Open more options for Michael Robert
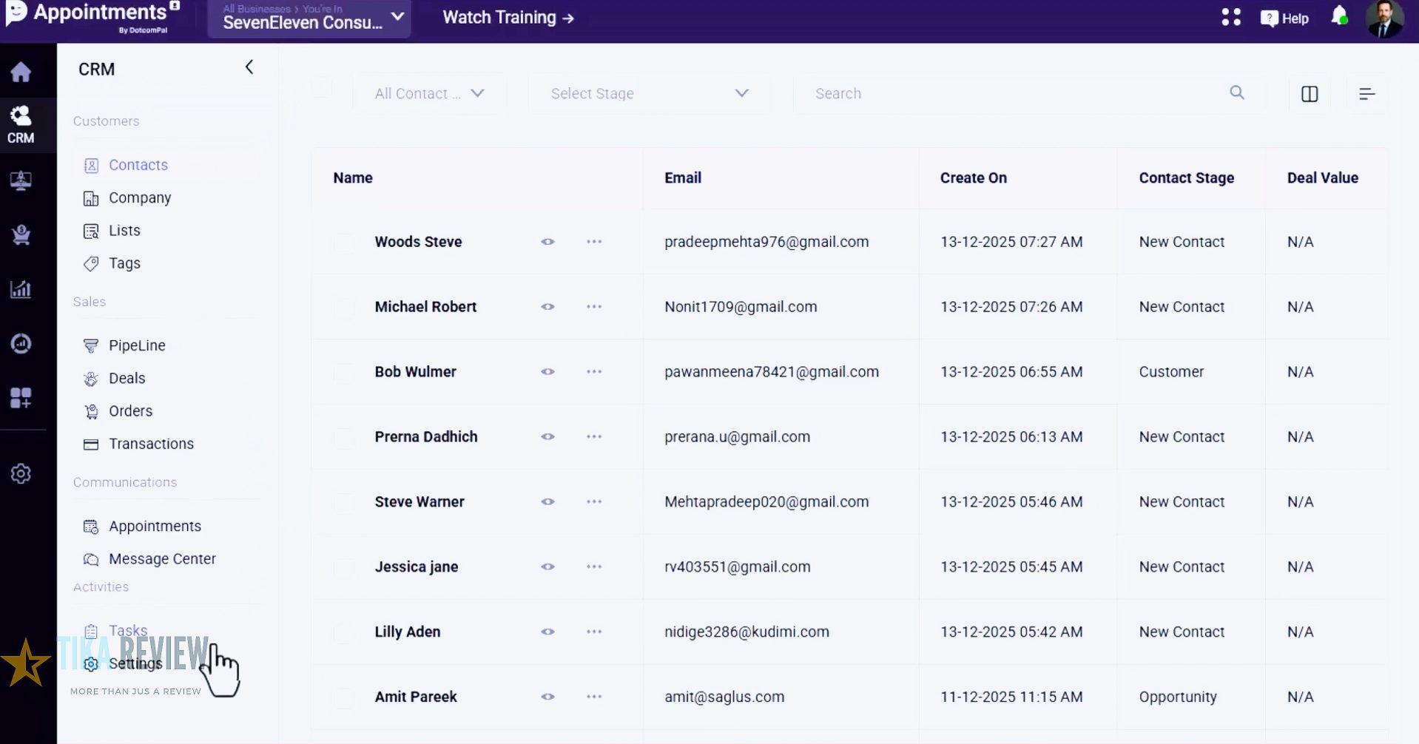This screenshot has width=1419, height=744. point(594,307)
